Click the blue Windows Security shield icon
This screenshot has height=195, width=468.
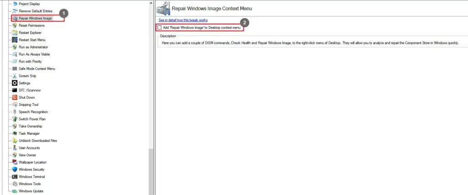click(x=15, y=169)
